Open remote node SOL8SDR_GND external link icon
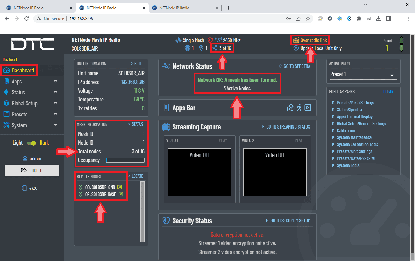The image size is (415, 261). [x=120, y=187]
